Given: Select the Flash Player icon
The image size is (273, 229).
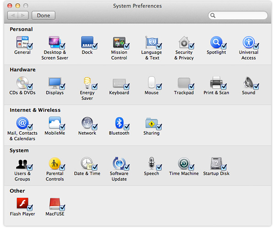Looking at the screenshot, I should tap(22, 203).
